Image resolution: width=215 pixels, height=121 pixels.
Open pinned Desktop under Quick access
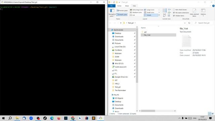pyautogui.click(x=118, y=33)
